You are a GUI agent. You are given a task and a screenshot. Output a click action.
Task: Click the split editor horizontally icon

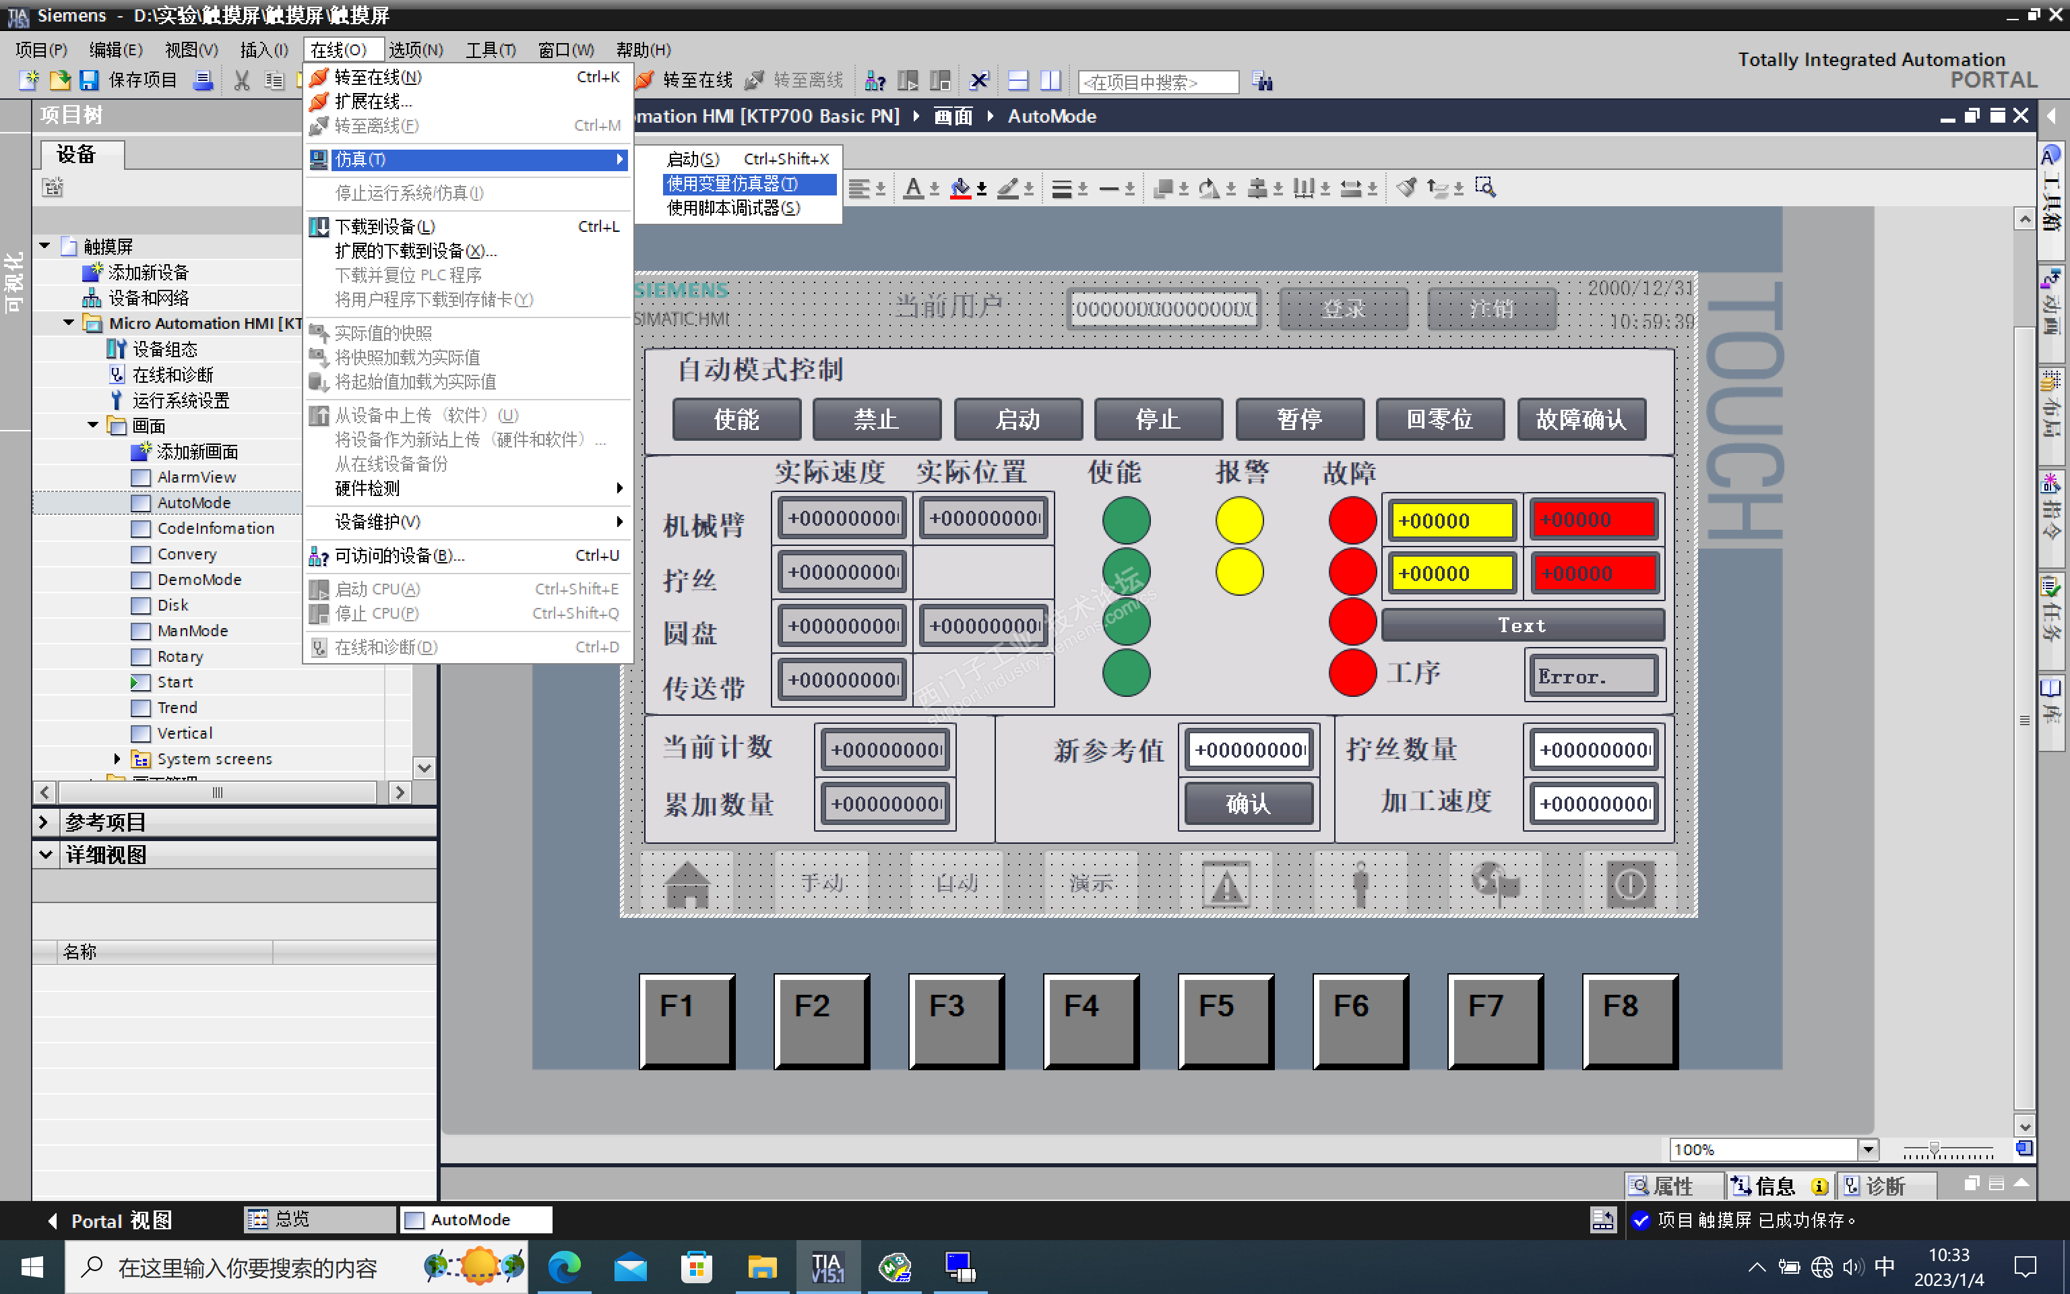(1018, 80)
